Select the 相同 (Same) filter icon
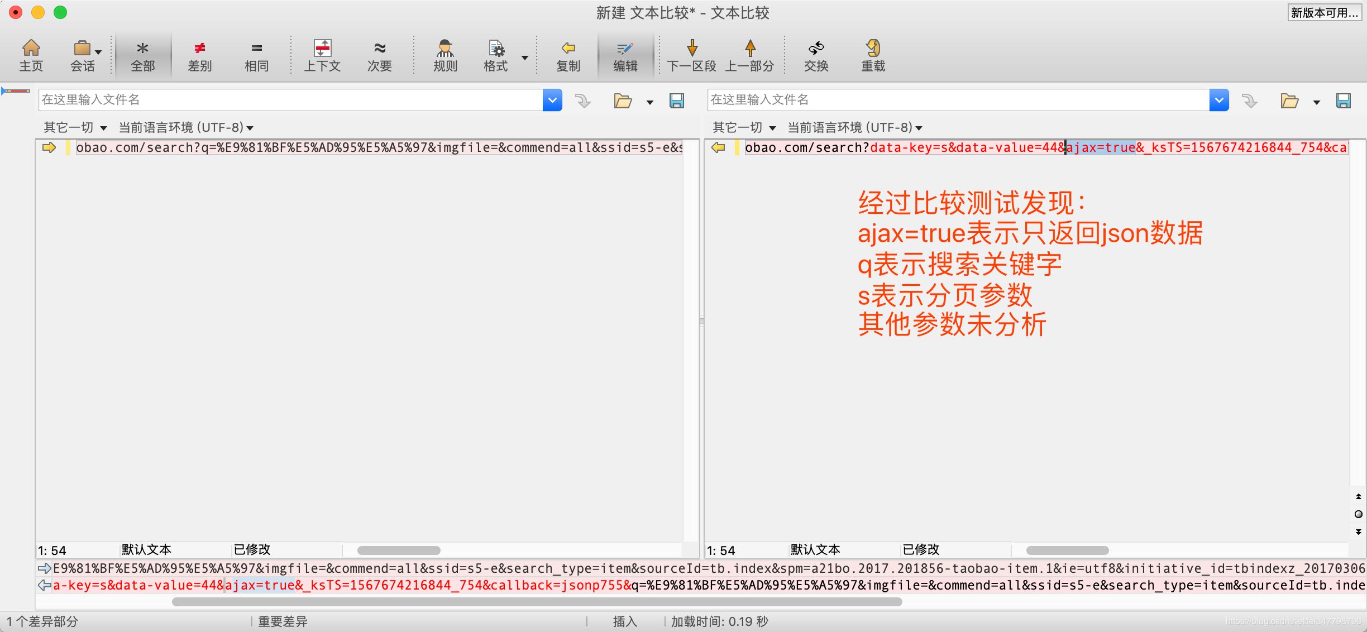Viewport: 1367px width, 632px height. click(x=256, y=54)
